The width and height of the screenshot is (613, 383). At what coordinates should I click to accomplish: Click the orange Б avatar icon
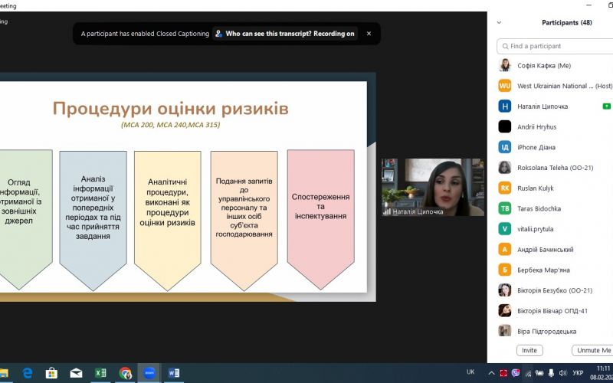click(505, 270)
